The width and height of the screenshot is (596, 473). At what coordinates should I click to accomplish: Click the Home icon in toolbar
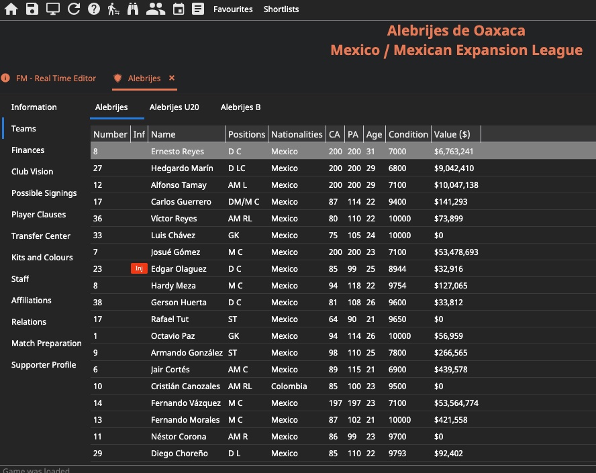pyautogui.click(x=11, y=9)
